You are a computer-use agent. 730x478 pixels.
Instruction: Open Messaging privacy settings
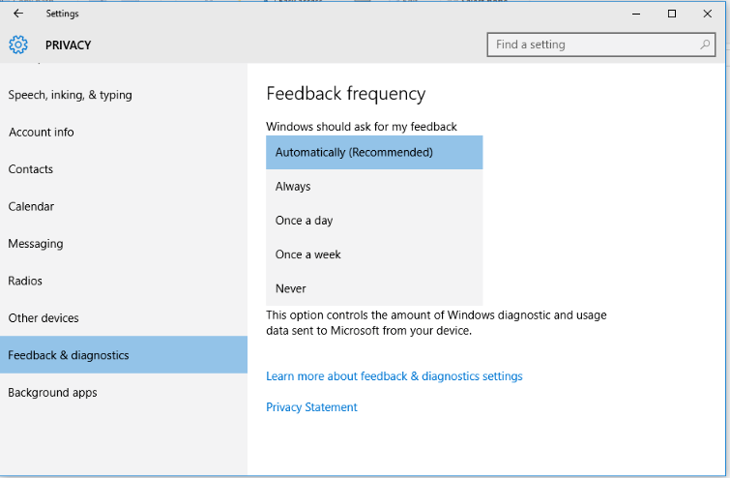click(36, 244)
